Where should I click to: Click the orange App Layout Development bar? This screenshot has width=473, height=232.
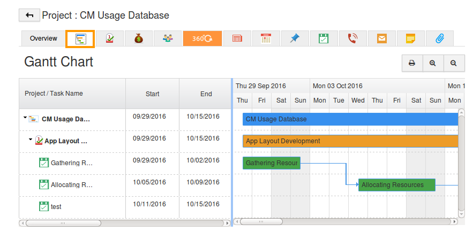(350, 141)
